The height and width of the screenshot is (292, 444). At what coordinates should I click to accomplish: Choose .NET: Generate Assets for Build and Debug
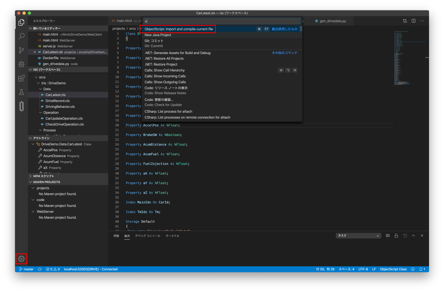coord(222,53)
